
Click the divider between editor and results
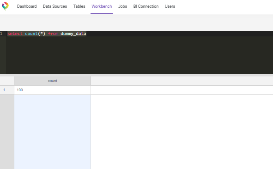(137, 75)
